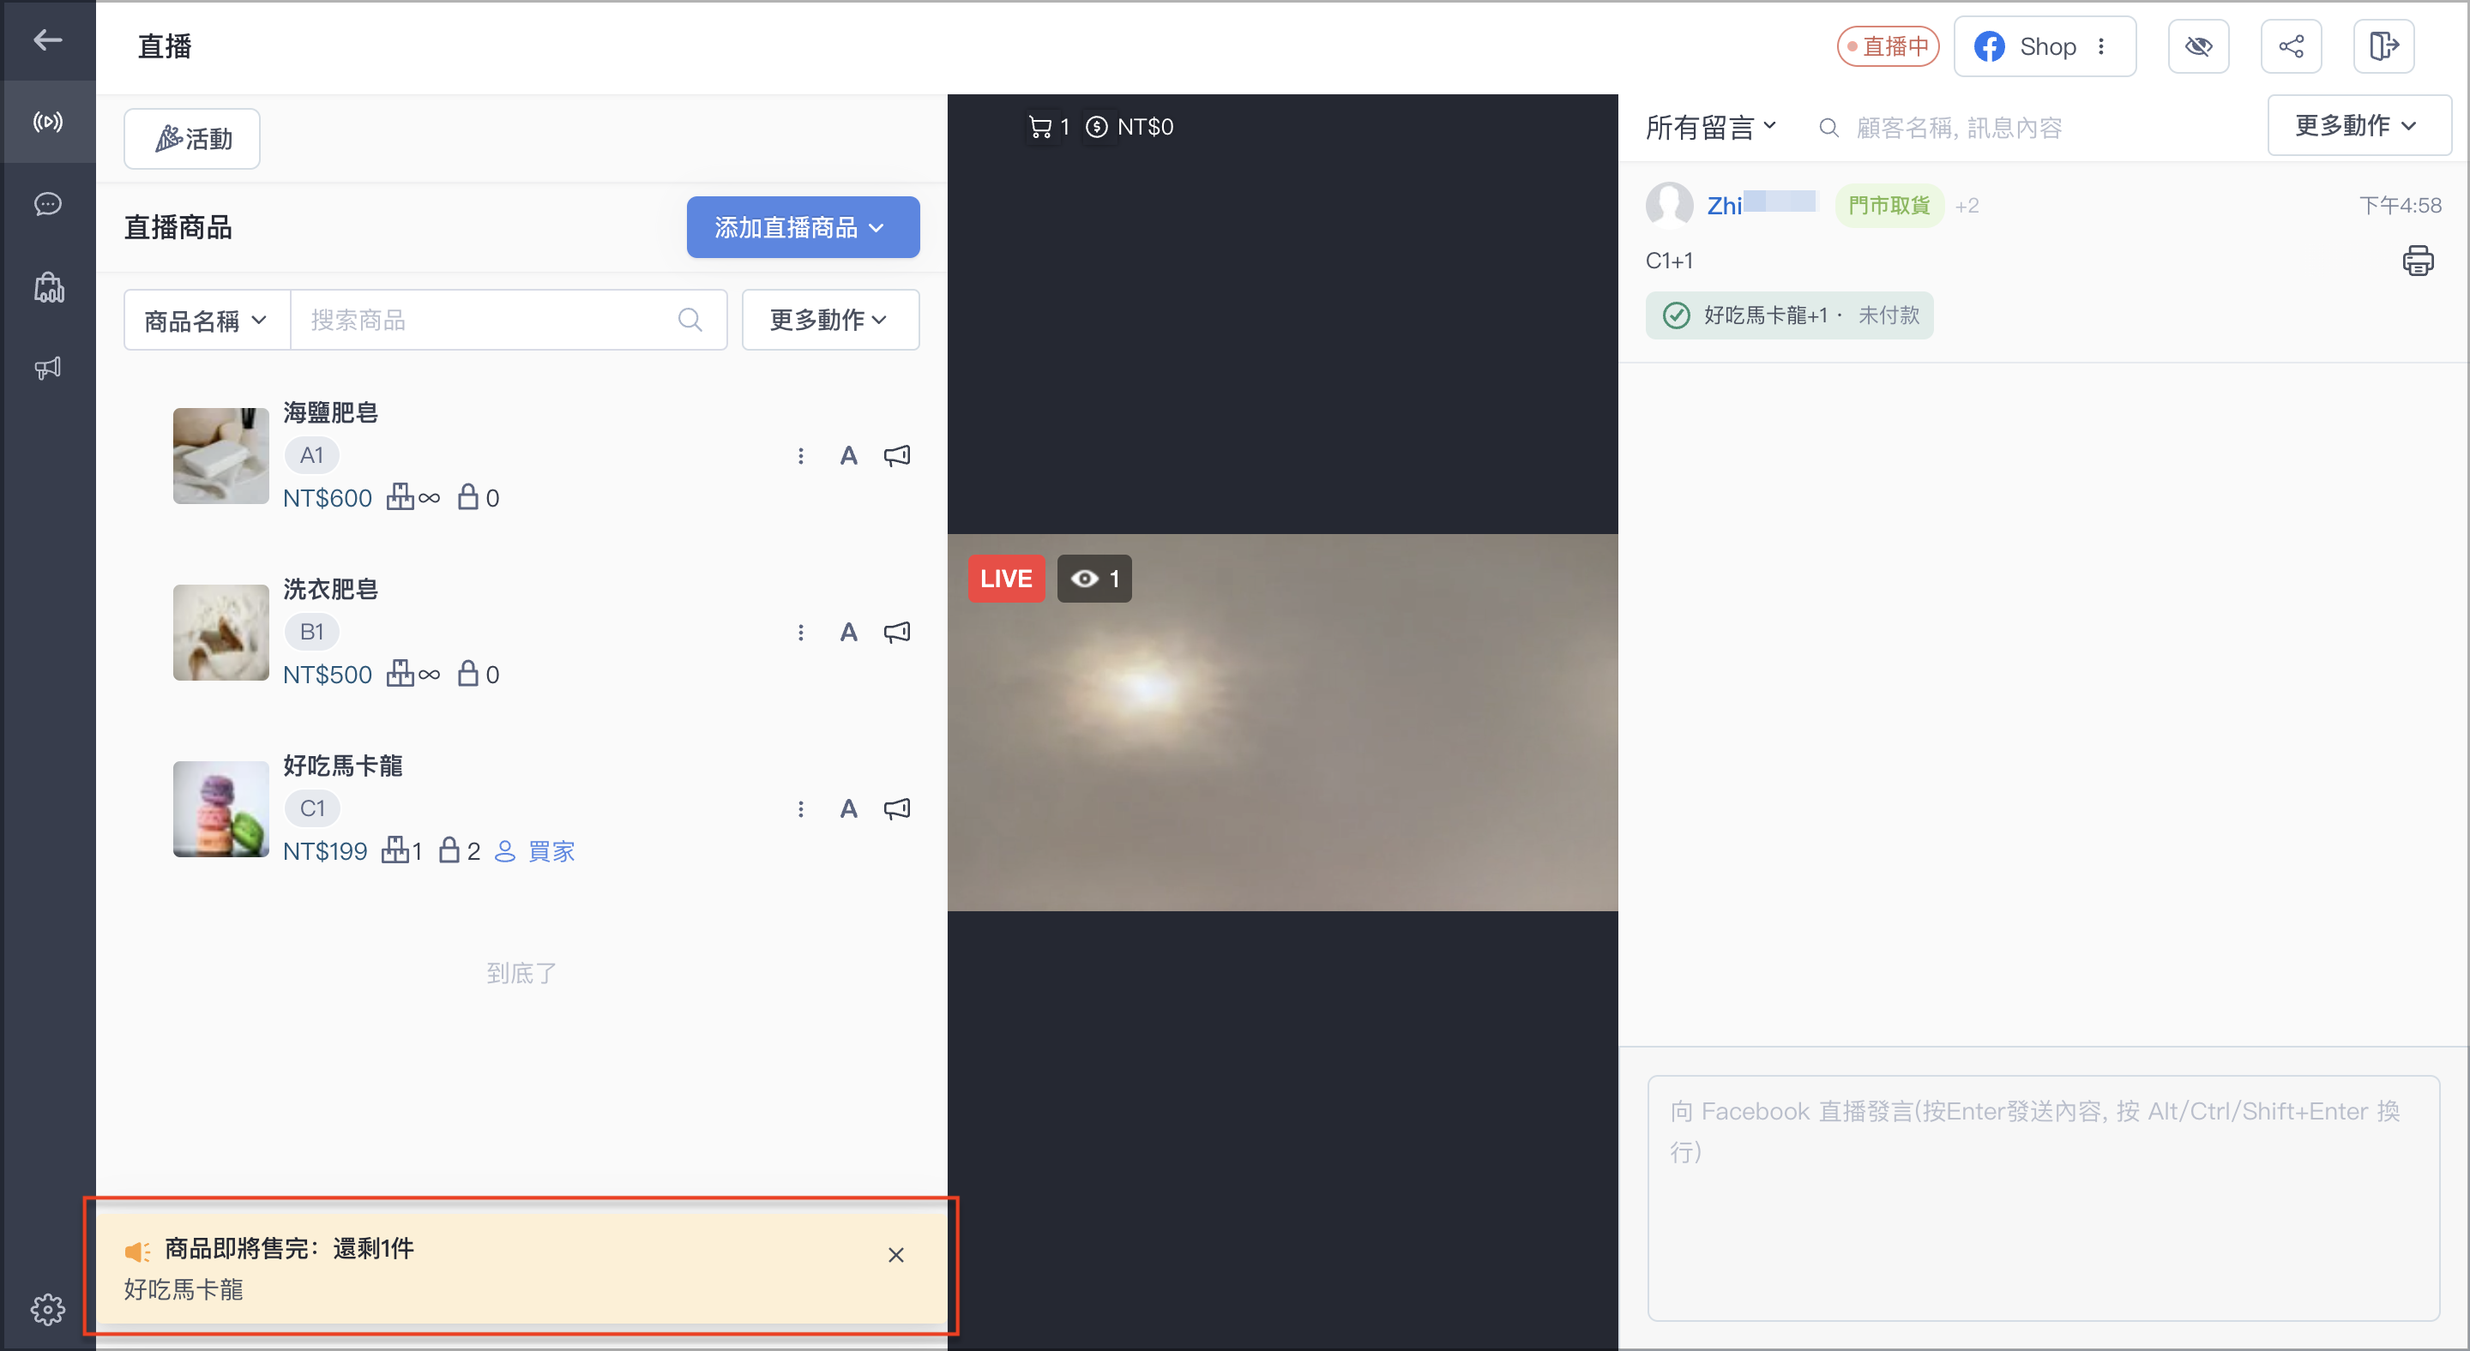Click the NT$600 price
Screen dimensions: 2470x1351
click(x=327, y=498)
